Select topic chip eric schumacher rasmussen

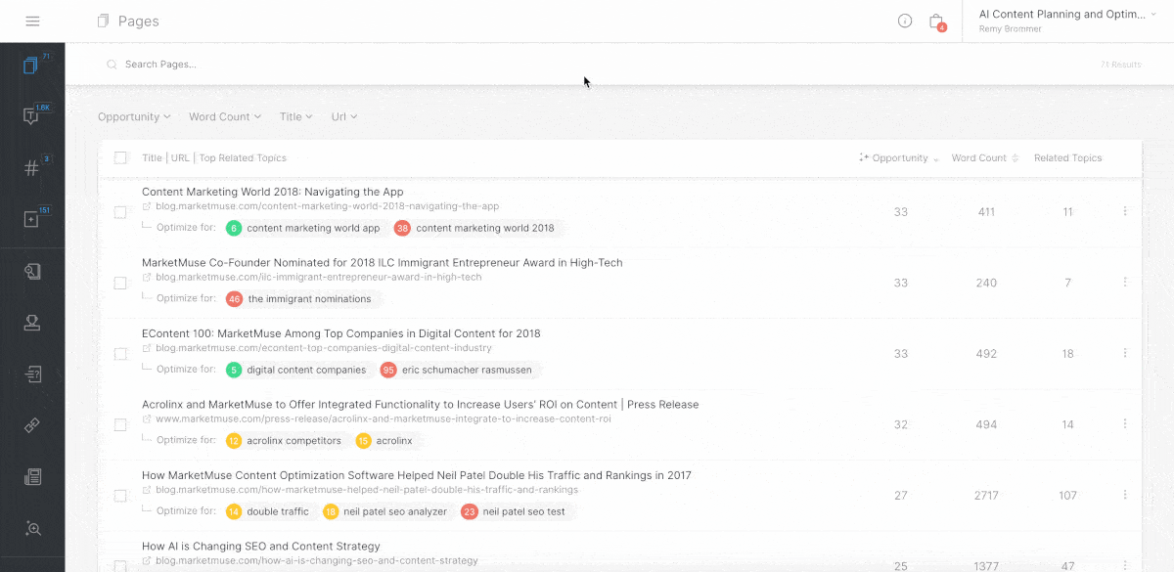click(461, 370)
